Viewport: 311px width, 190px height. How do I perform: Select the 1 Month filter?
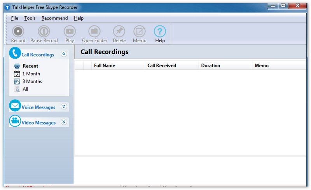pyautogui.click(x=31, y=74)
